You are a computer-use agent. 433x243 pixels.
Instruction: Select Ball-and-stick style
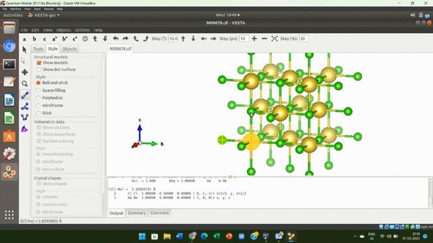coord(39,82)
